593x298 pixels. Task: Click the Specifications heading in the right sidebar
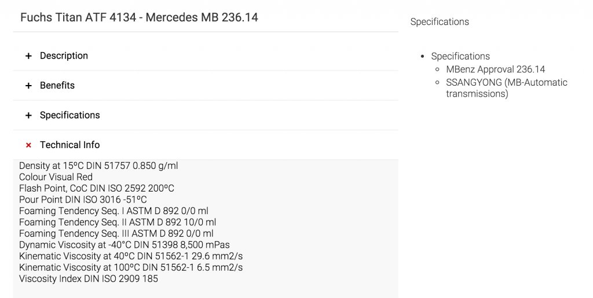point(440,22)
